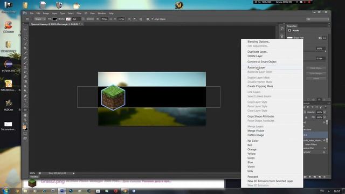Open the File menu
345x194 pixels.
[32, 13]
